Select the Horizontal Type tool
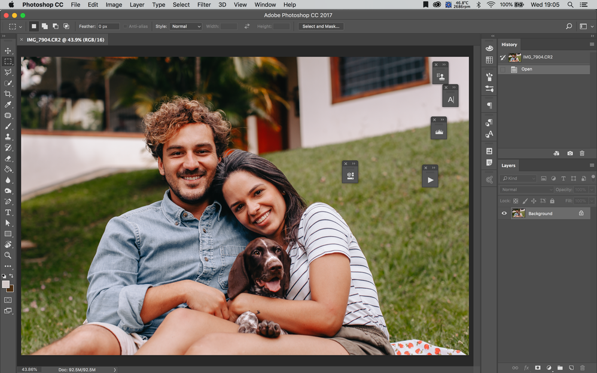 pos(8,212)
